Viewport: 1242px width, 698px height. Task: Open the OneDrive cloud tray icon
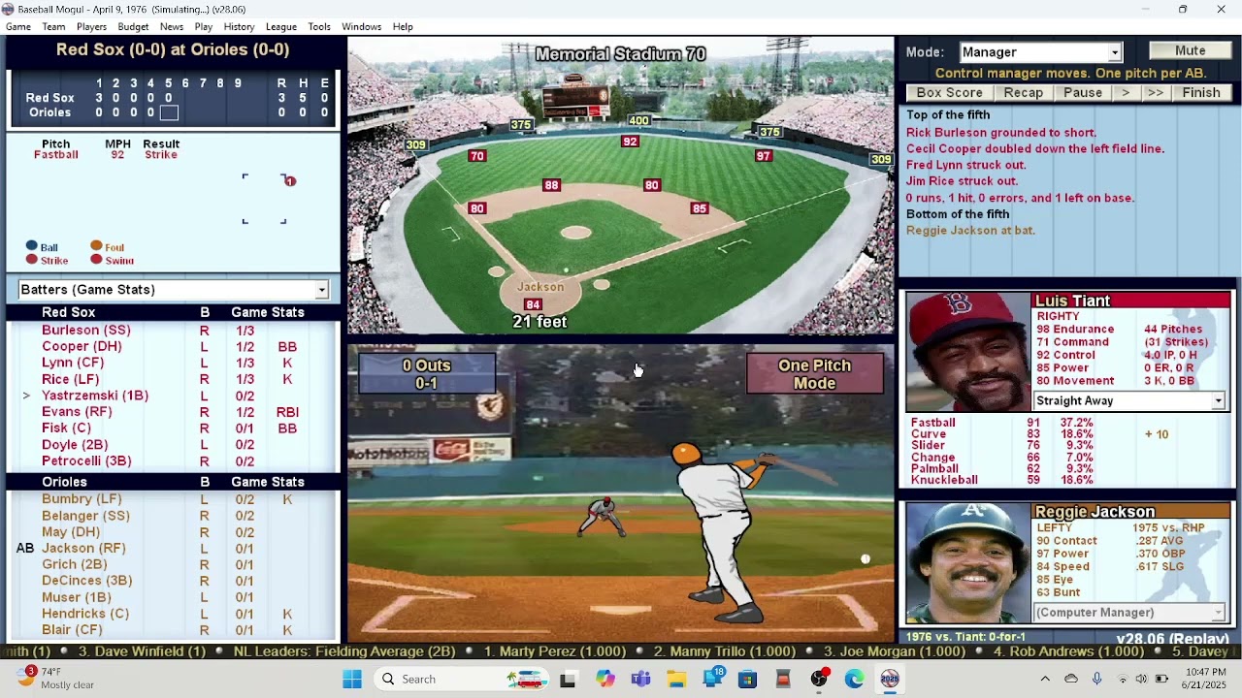point(1071,679)
